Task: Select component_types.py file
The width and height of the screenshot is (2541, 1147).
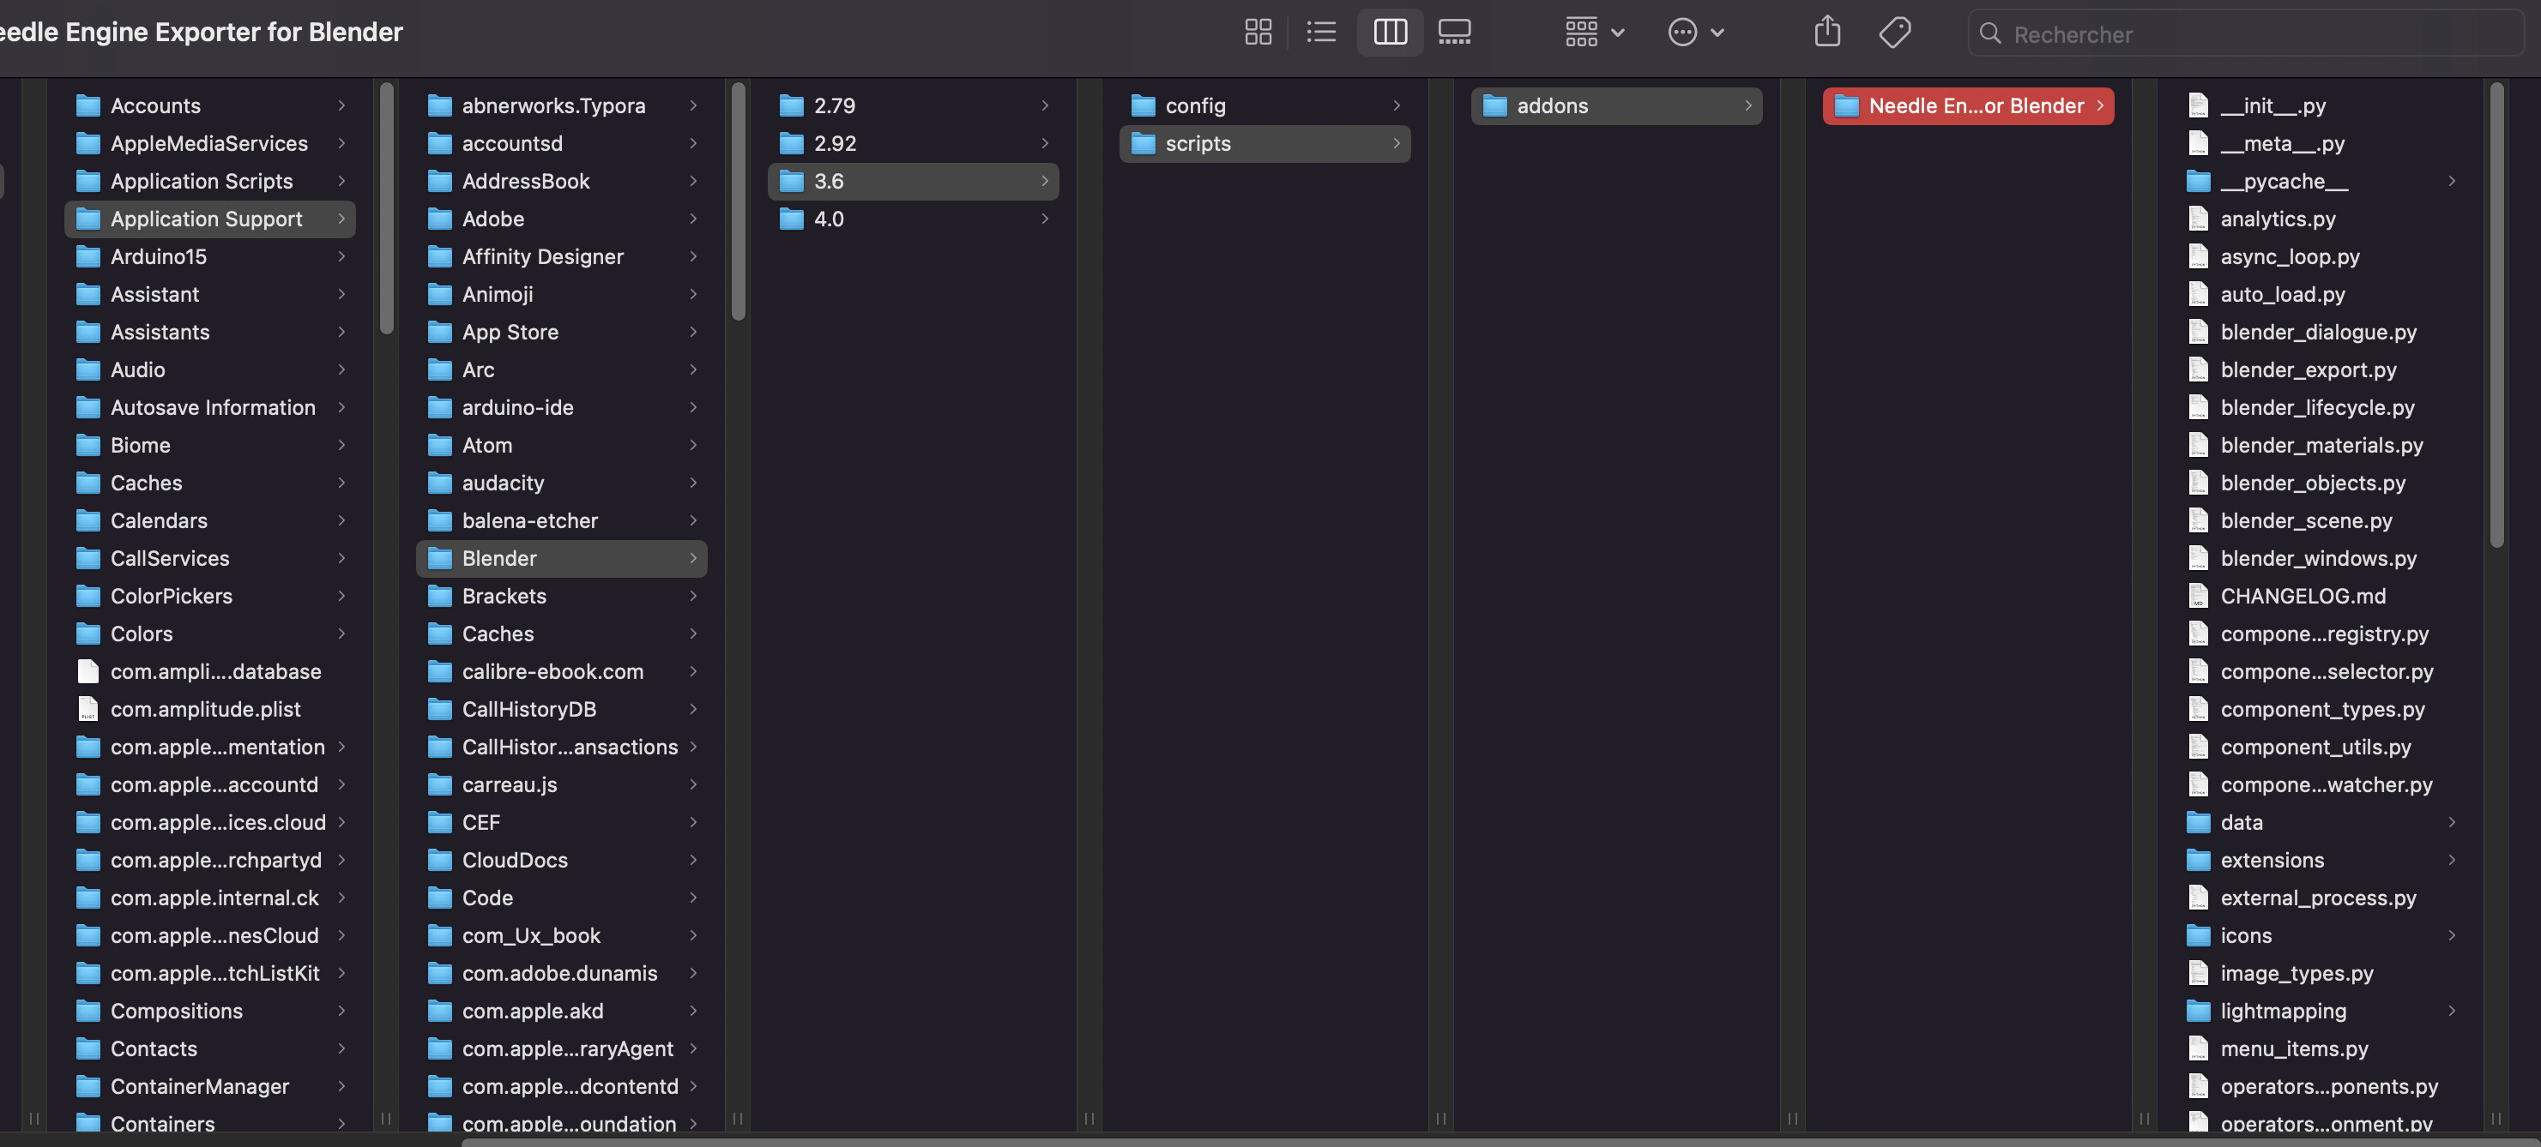Action: click(x=2320, y=708)
